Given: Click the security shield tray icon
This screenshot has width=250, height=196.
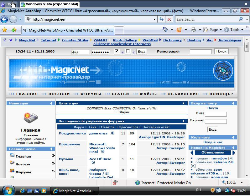Looking at the screenshot, I should click(212, 190).
